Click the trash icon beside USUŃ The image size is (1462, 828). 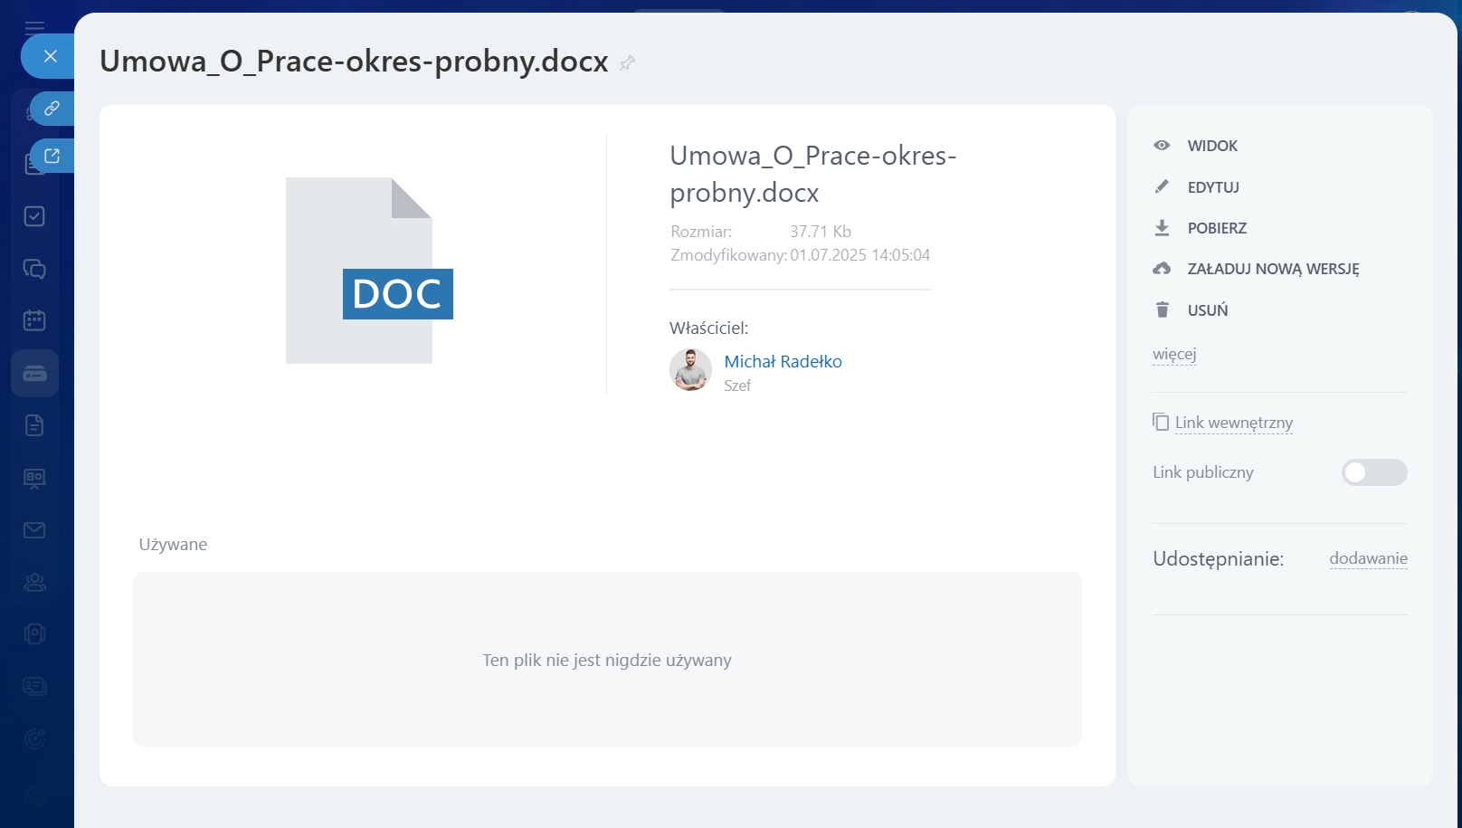[1162, 310]
